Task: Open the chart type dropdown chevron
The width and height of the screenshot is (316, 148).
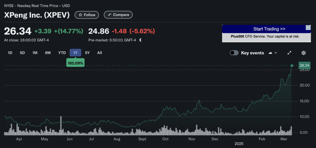Action: click(x=276, y=53)
